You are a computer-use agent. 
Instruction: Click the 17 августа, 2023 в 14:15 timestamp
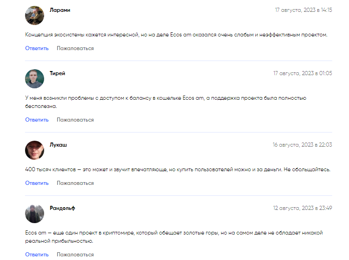pos(303,10)
